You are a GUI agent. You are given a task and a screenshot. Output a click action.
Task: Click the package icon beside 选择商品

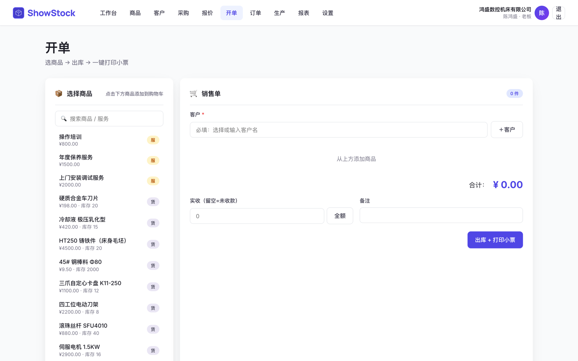tap(59, 93)
